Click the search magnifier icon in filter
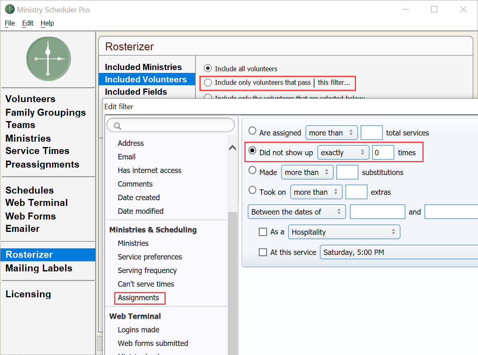The height and width of the screenshot is (355, 478). [117, 126]
